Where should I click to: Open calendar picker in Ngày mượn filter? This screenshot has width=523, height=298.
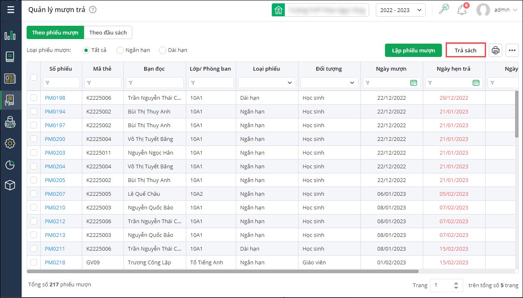414,83
